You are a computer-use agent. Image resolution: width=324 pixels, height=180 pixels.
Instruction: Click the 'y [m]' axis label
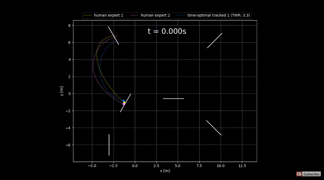(62, 91)
